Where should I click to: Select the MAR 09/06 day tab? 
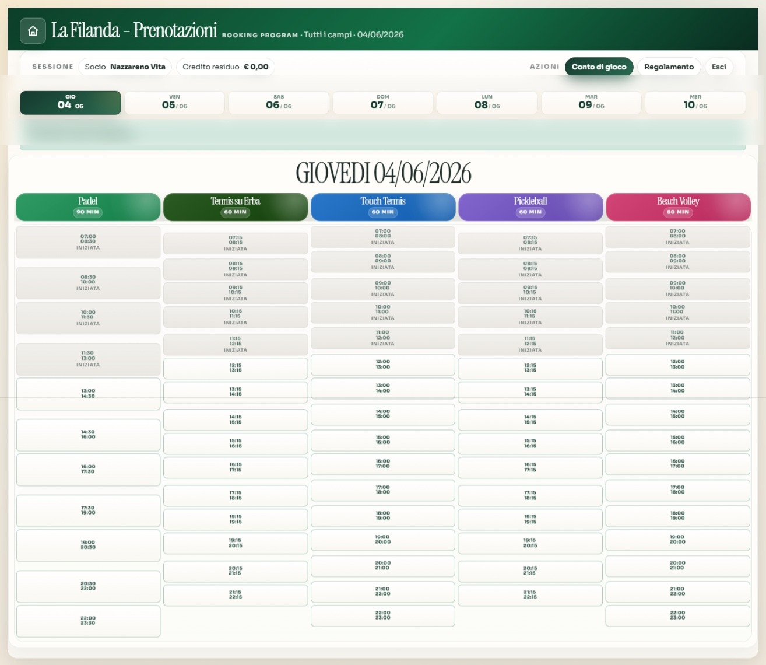pos(591,103)
